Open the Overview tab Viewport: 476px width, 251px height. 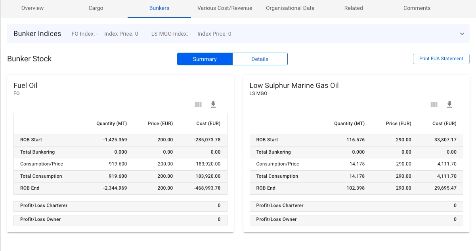point(32,8)
